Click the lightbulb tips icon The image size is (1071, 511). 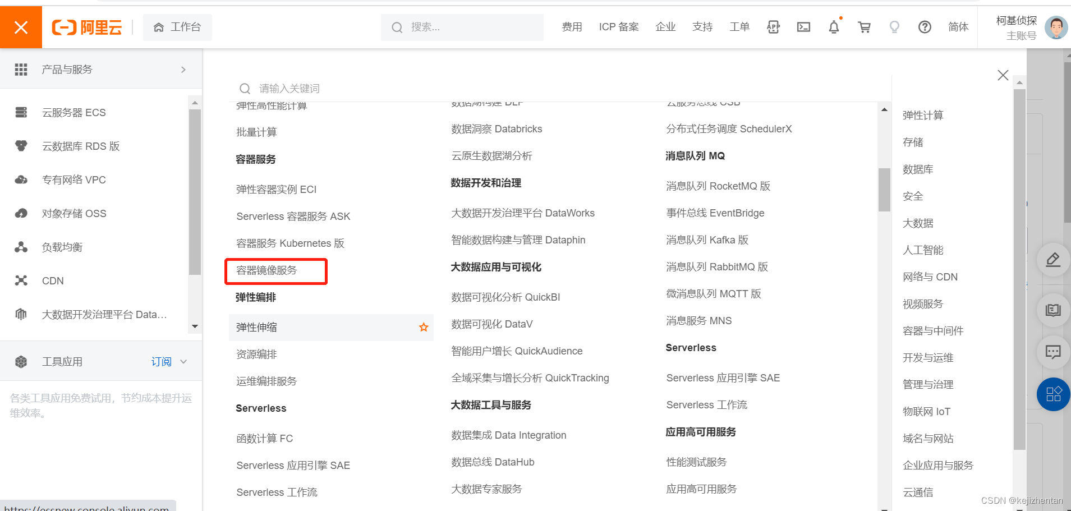pyautogui.click(x=894, y=27)
